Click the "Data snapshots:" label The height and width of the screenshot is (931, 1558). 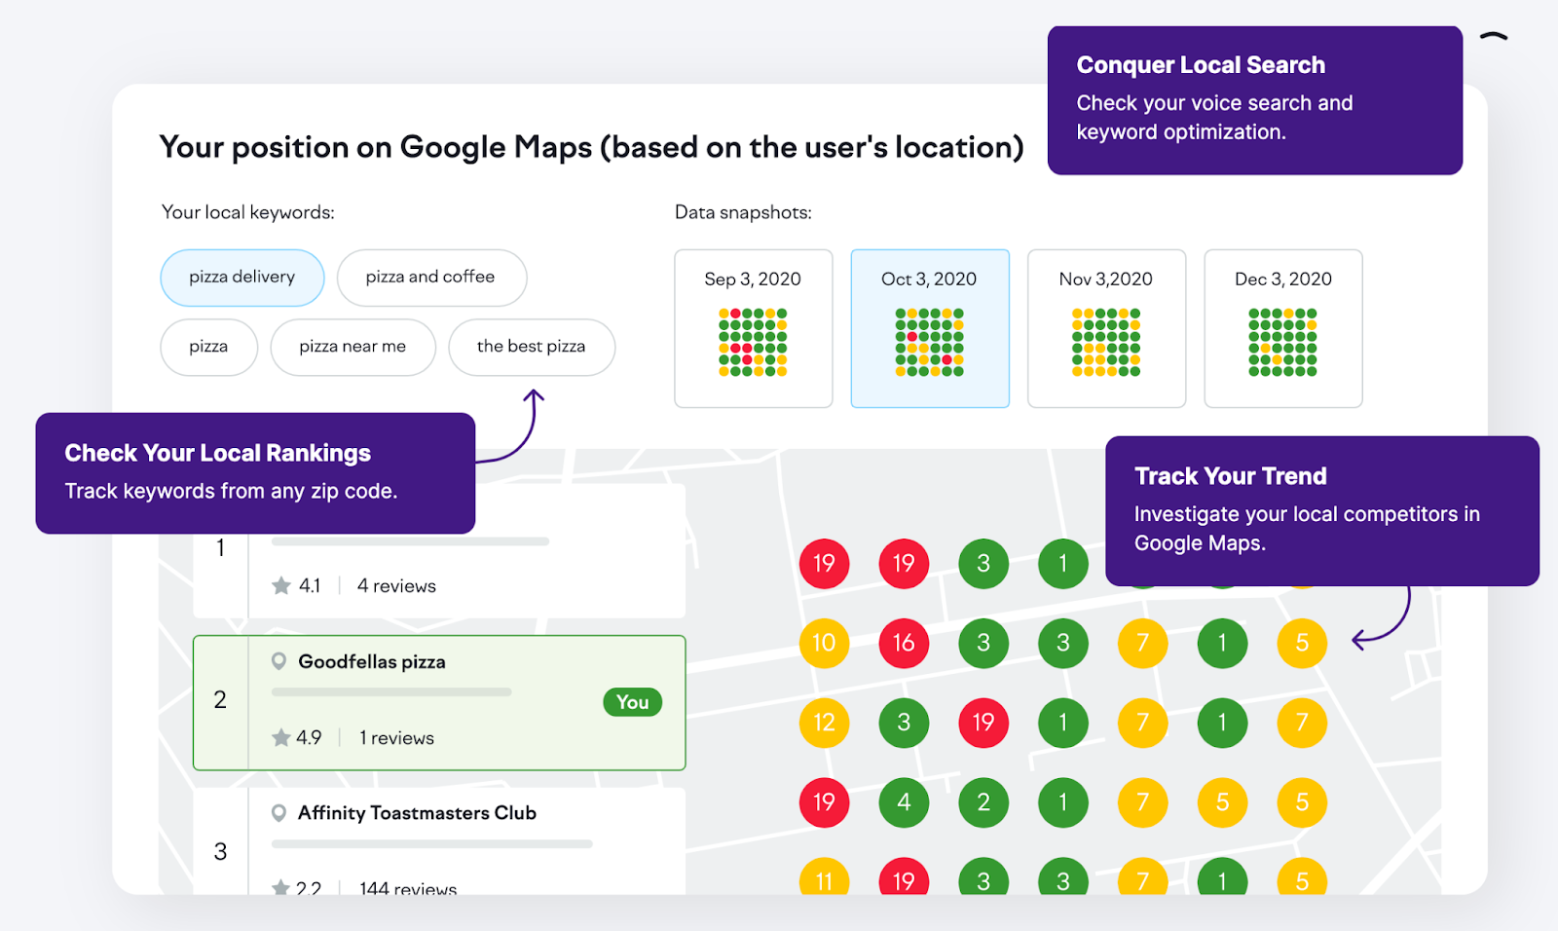(x=743, y=212)
